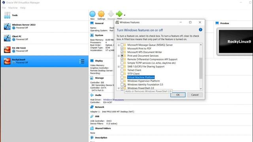Expand the Microsoft Message Queue (MSMQ) node
Screen dimensions: 253x142
click(119, 45)
